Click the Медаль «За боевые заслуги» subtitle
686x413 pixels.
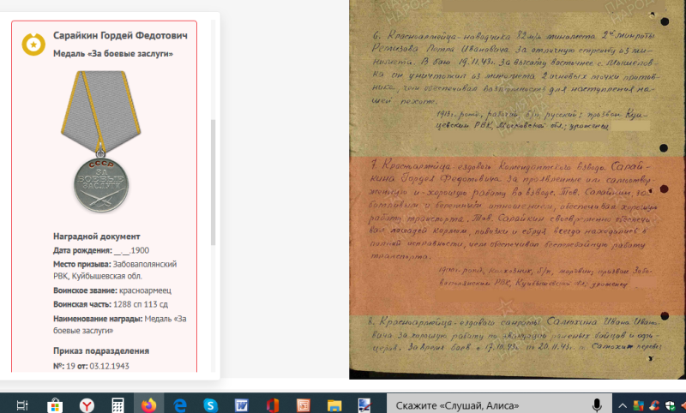pyautogui.click(x=112, y=54)
